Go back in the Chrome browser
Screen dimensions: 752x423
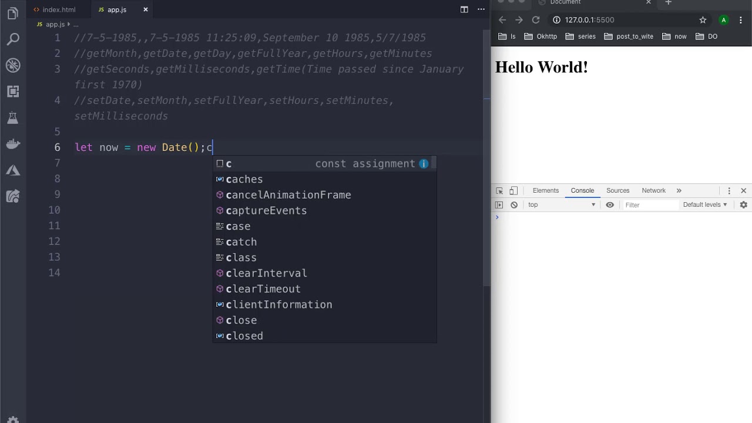[502, 20]
